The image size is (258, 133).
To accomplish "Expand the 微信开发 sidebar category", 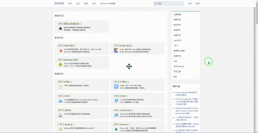I will (x=186, y=20).
